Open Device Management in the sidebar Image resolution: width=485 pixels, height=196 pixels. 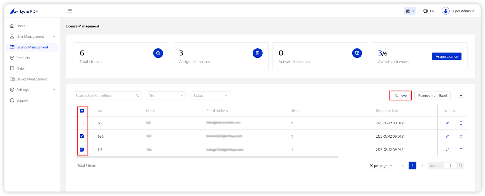pos(32,79)
